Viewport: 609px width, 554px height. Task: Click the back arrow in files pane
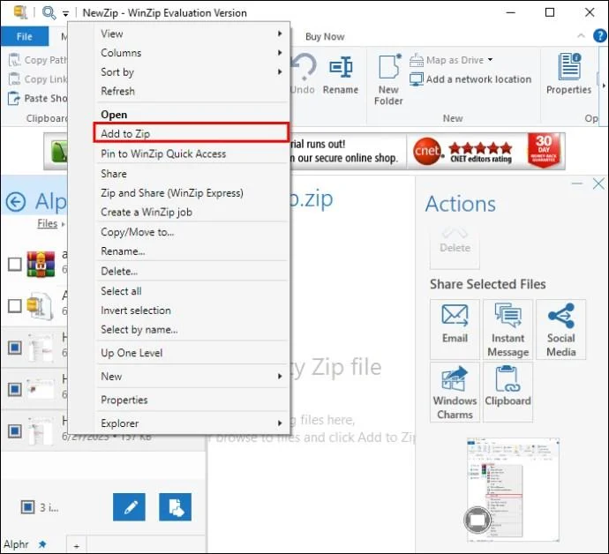coord(16,202)
